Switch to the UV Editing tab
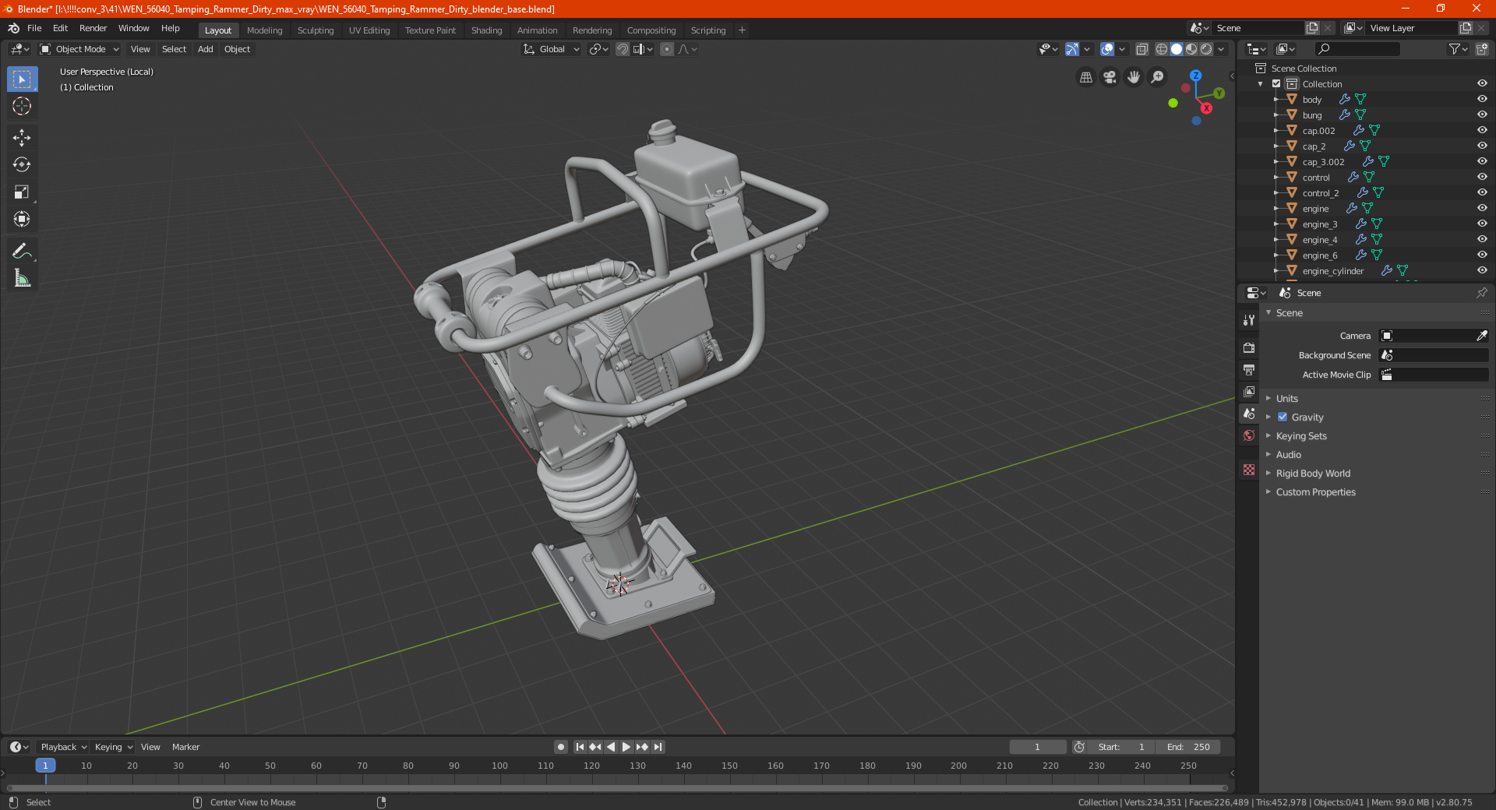The width and height of the screenshot is (1496, 810). point(369,30)
